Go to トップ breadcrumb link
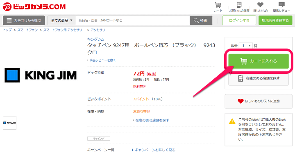The width and height of the screenshot is (295, 155). [7, 30]
